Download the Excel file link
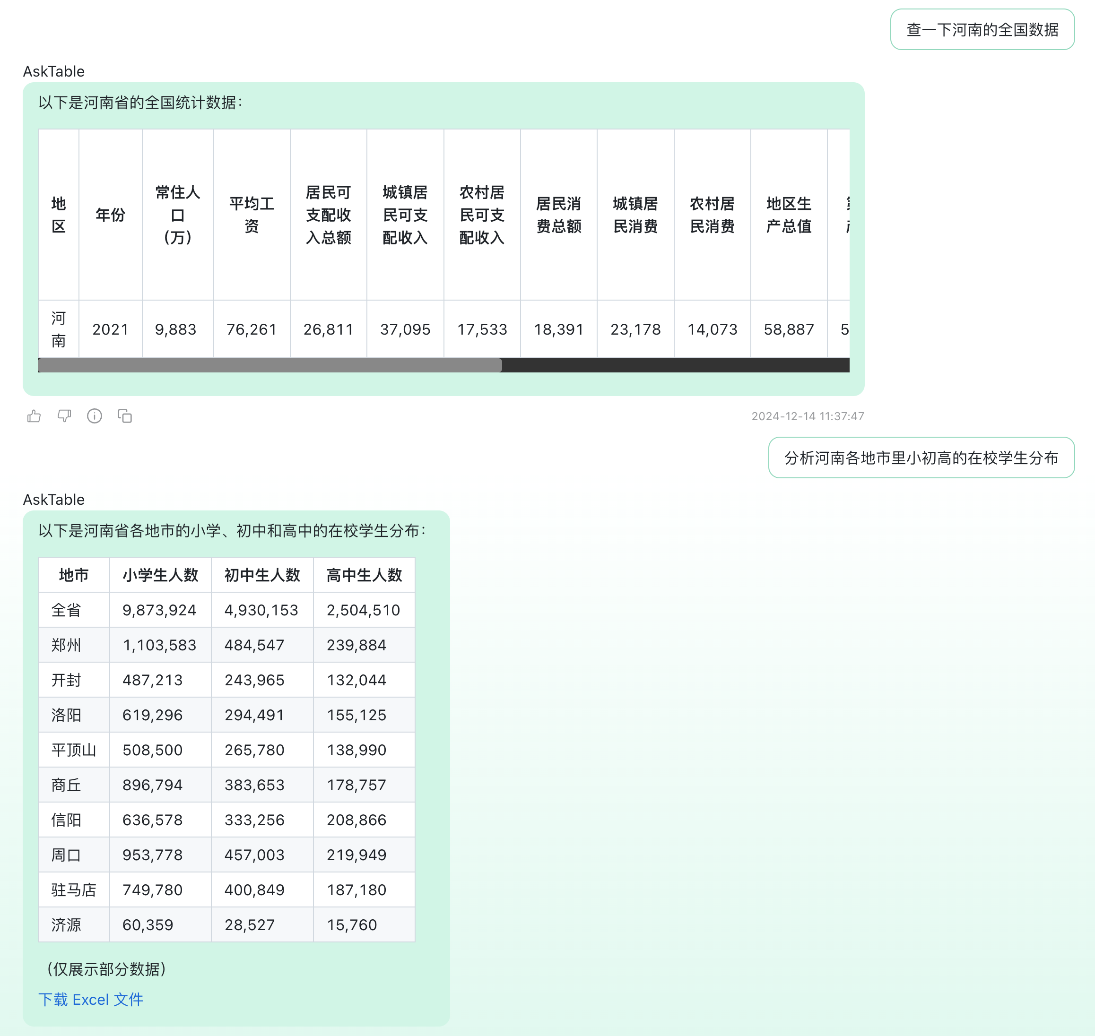The height and width of the screenshot is (1036, 1095). [91, 999]
